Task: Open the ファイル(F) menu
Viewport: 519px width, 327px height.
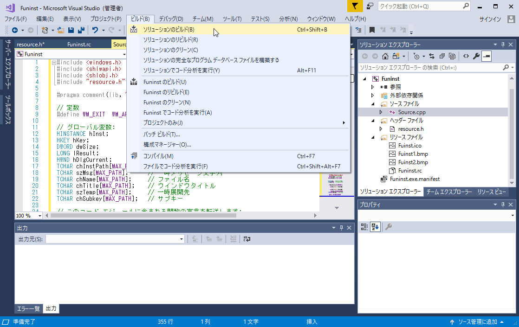Action: 16,19
